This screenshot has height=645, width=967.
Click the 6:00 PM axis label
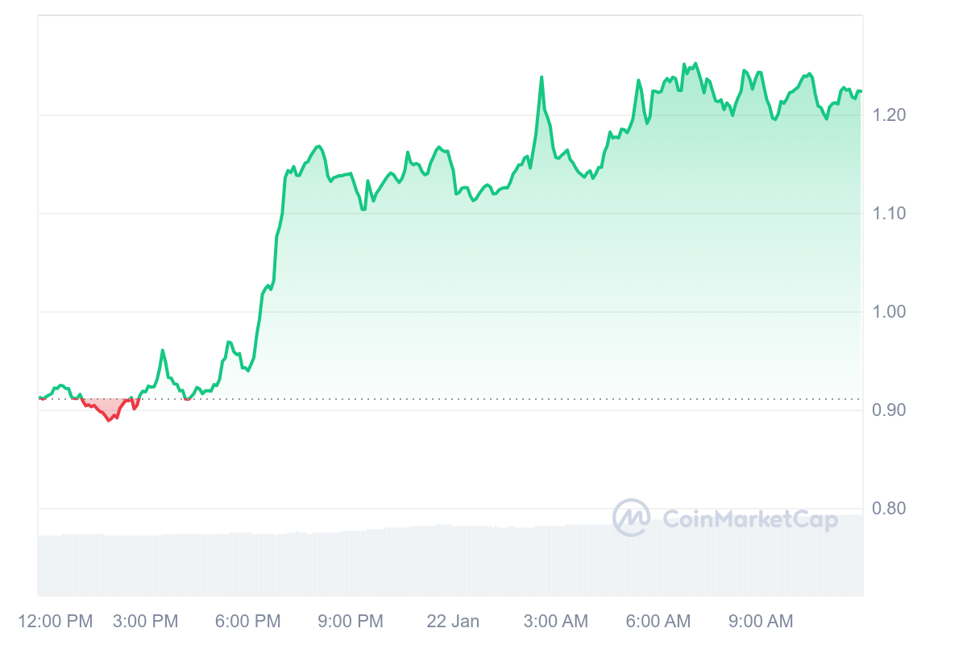click(248, 622)
